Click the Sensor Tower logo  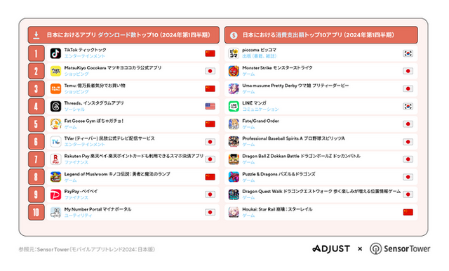tap(400, 249)
